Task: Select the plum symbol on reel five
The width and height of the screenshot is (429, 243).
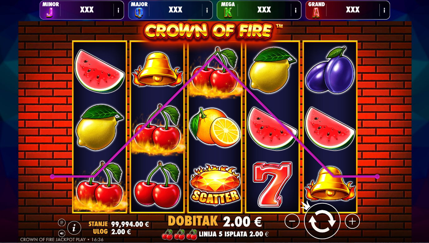Action: pos(330,70)
